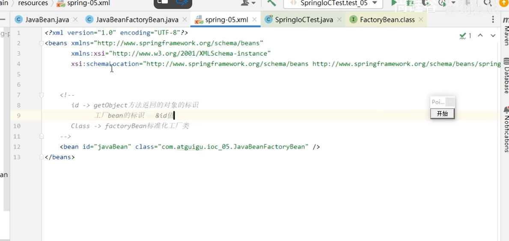This screenshot has width=509, height=241.
Task: Click the Profile run icon with clock
Action: tap(441, 3)
